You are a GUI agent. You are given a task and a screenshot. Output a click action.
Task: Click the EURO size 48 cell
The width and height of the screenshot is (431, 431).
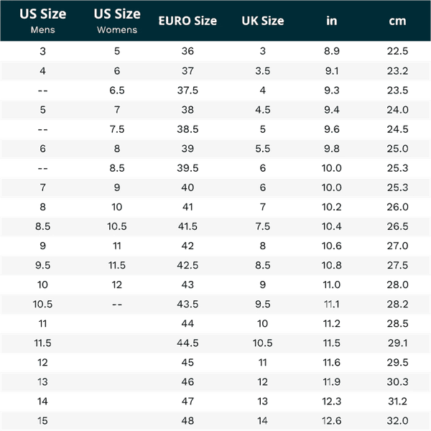[187, 420]
